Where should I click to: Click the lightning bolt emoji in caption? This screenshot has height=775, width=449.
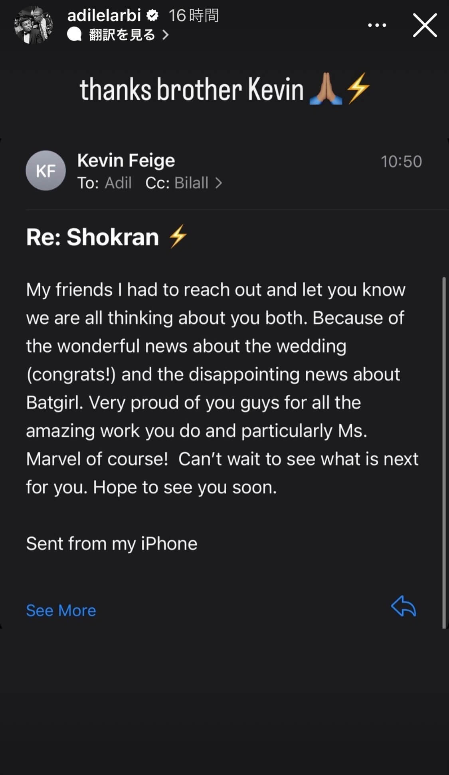358,89
